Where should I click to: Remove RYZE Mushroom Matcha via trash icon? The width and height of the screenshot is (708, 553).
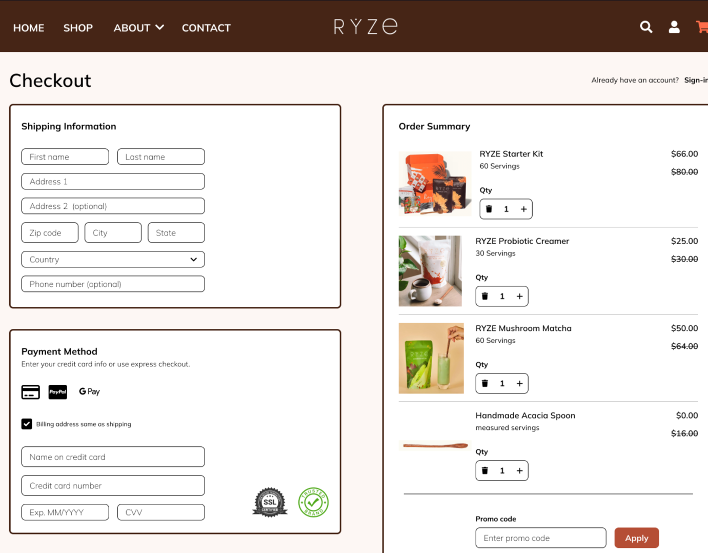(x=485, y=383)
